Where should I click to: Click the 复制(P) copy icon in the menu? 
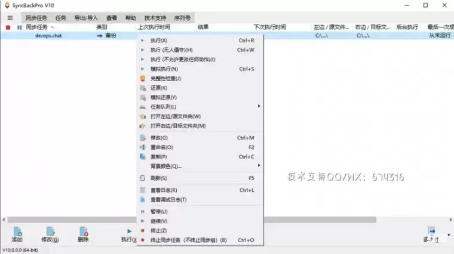(x=142, y=157)
